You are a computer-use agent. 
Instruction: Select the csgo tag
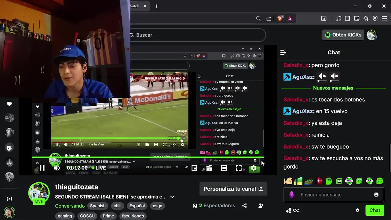(158, 206)
